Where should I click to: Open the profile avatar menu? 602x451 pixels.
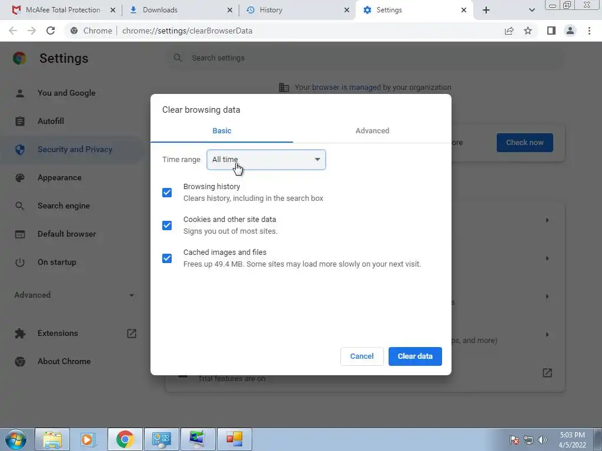pos(570,31)
